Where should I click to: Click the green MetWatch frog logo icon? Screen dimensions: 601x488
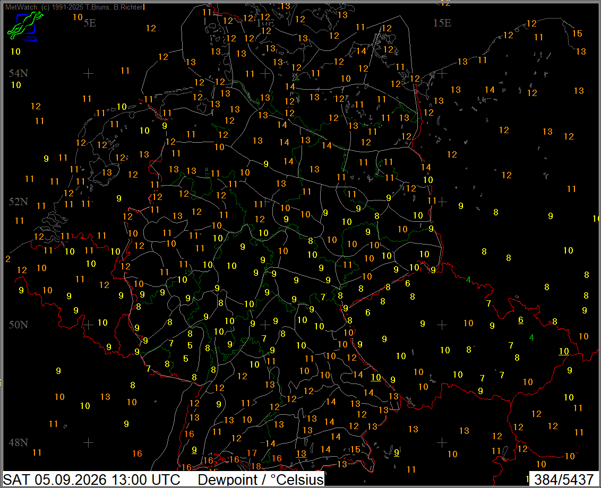[25, 26]
